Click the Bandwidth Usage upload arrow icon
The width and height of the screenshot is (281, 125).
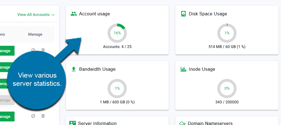pyautogui.click(x=74, y=69)
